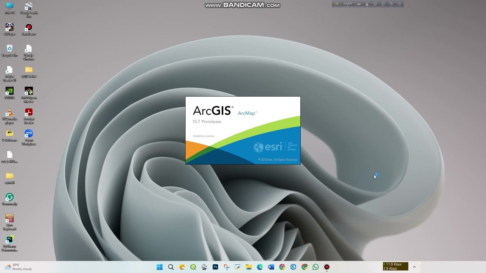Open Microsoft Edge from the taskbar
486x273 pixels.
pos(260,267)
